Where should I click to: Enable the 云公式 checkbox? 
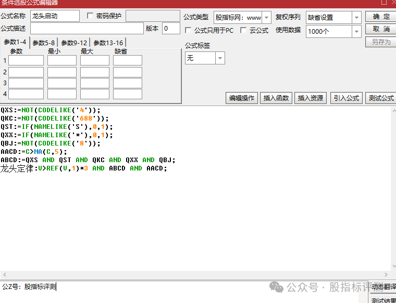point(243,30)
